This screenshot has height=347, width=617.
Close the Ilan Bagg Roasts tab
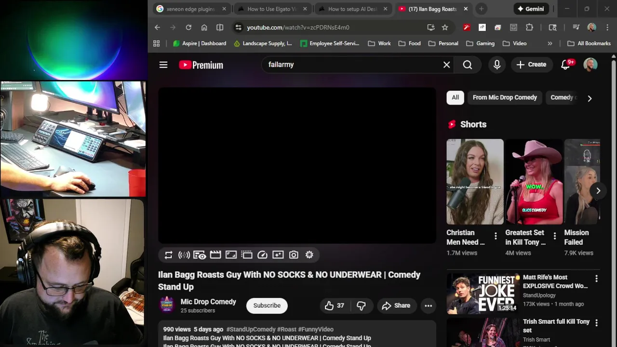[x=466, y=9]
